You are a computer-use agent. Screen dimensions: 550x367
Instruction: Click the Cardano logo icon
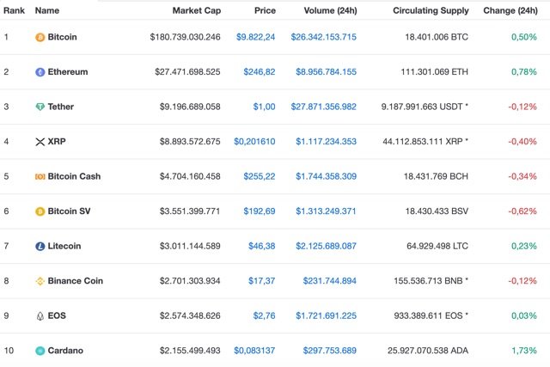click(x=40, y=351)
